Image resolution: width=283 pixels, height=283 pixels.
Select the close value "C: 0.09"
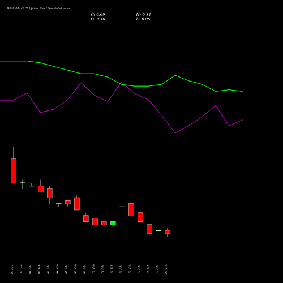point(98,15)
